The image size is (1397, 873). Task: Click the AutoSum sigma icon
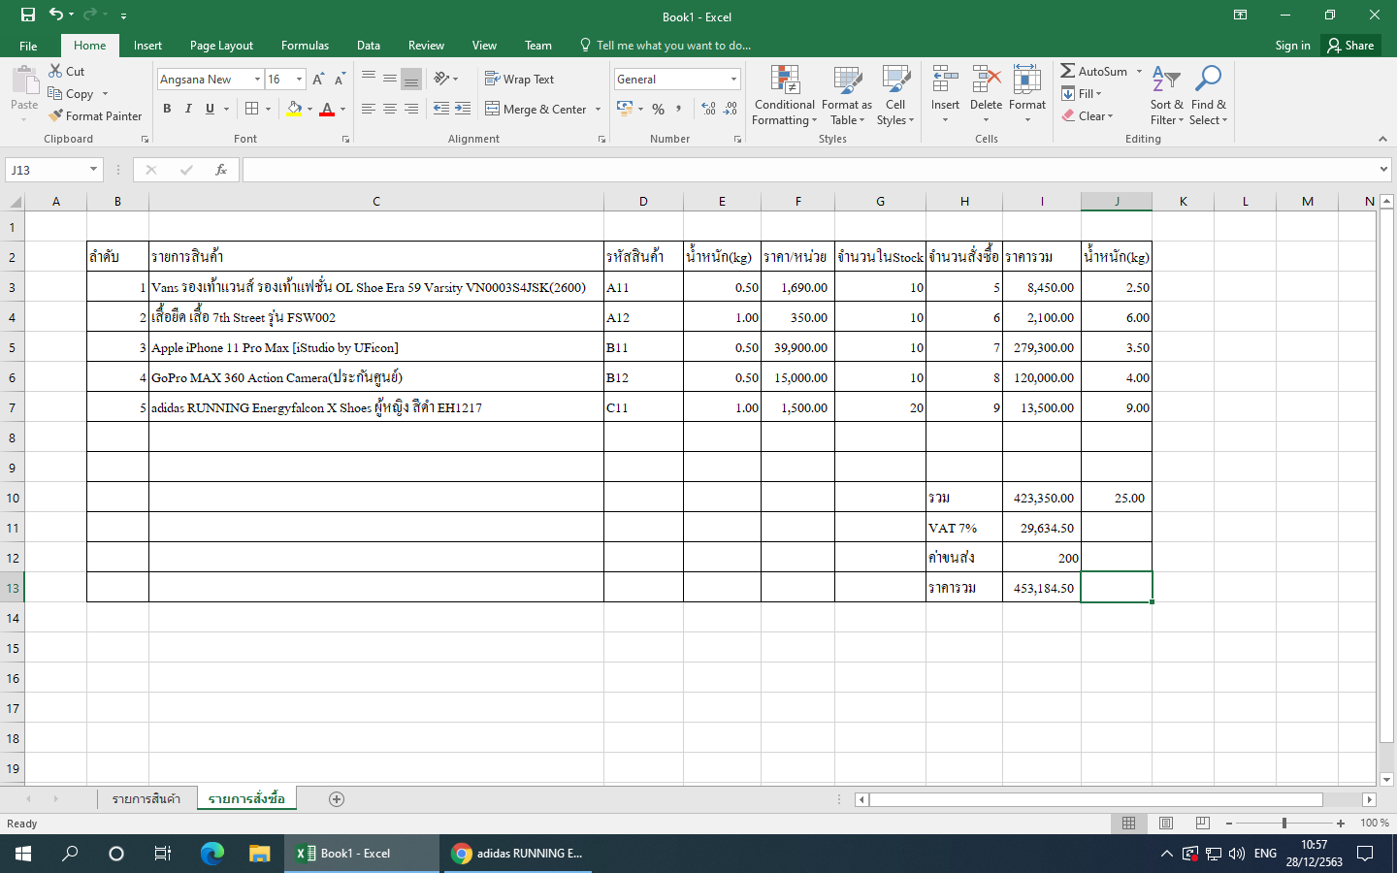click(x=1068, y=71)
